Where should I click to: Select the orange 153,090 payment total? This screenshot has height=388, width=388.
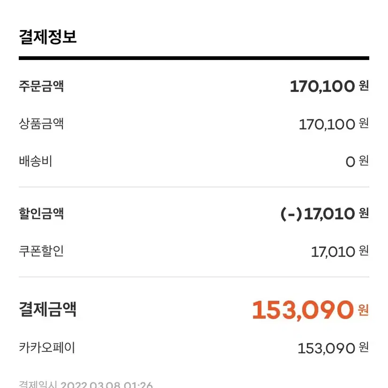pos(303,310)
